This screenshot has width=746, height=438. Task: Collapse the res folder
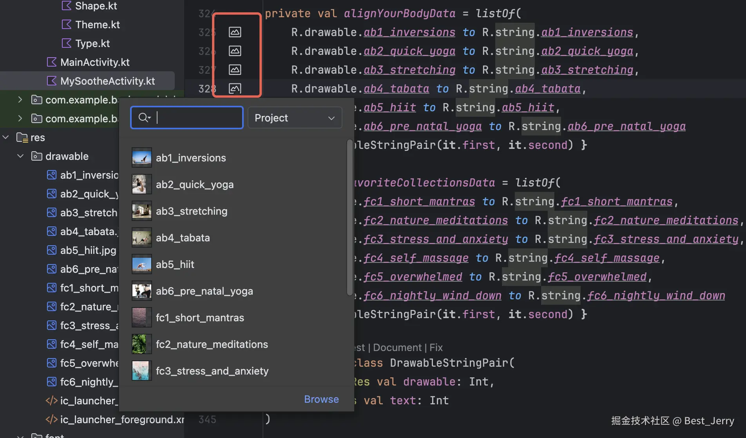point(6,138)
